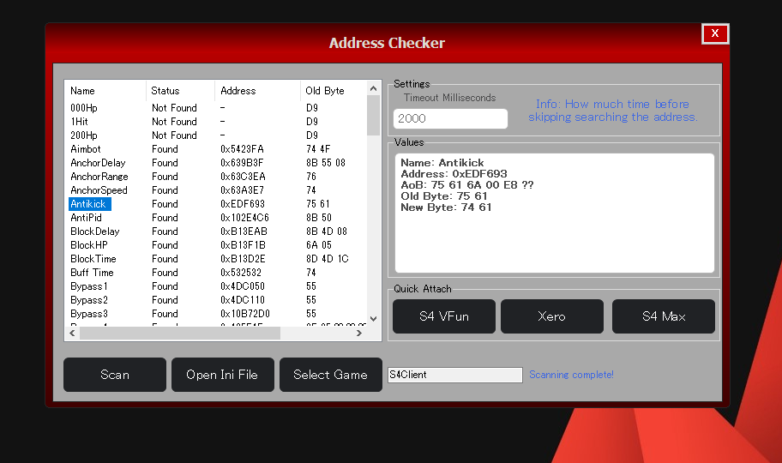
Task: Select the AnchorRange entry
Action: click(x=99, y=177)
